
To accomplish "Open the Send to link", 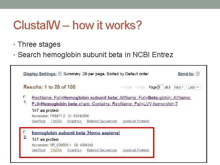I will click(186, 74).
